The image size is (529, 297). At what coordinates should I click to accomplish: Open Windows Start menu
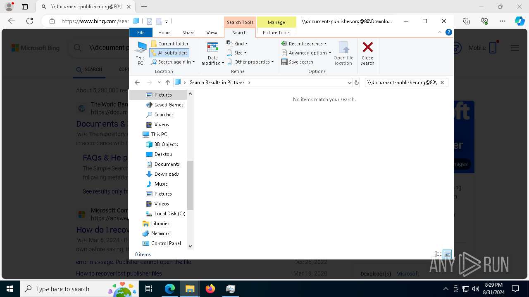coord(10,289)
